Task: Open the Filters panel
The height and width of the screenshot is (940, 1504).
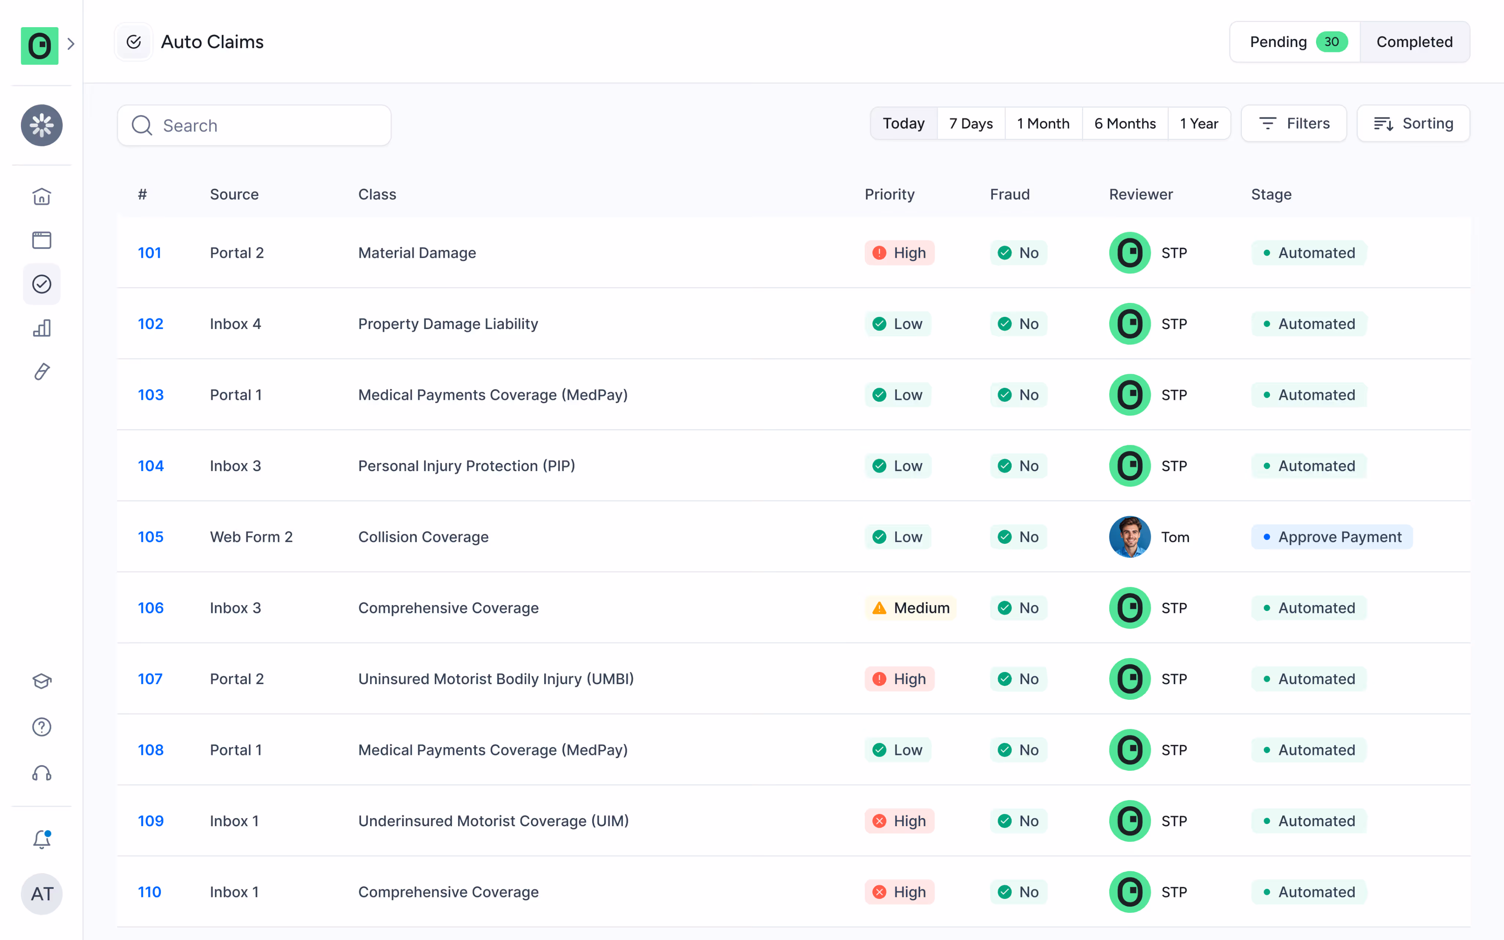Action: (1293, 123)
